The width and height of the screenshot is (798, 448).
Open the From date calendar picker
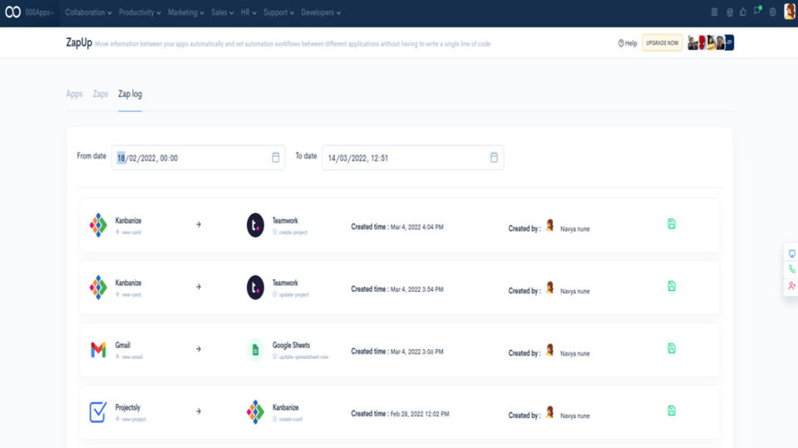pyautogui.click(x=275, y=157)
